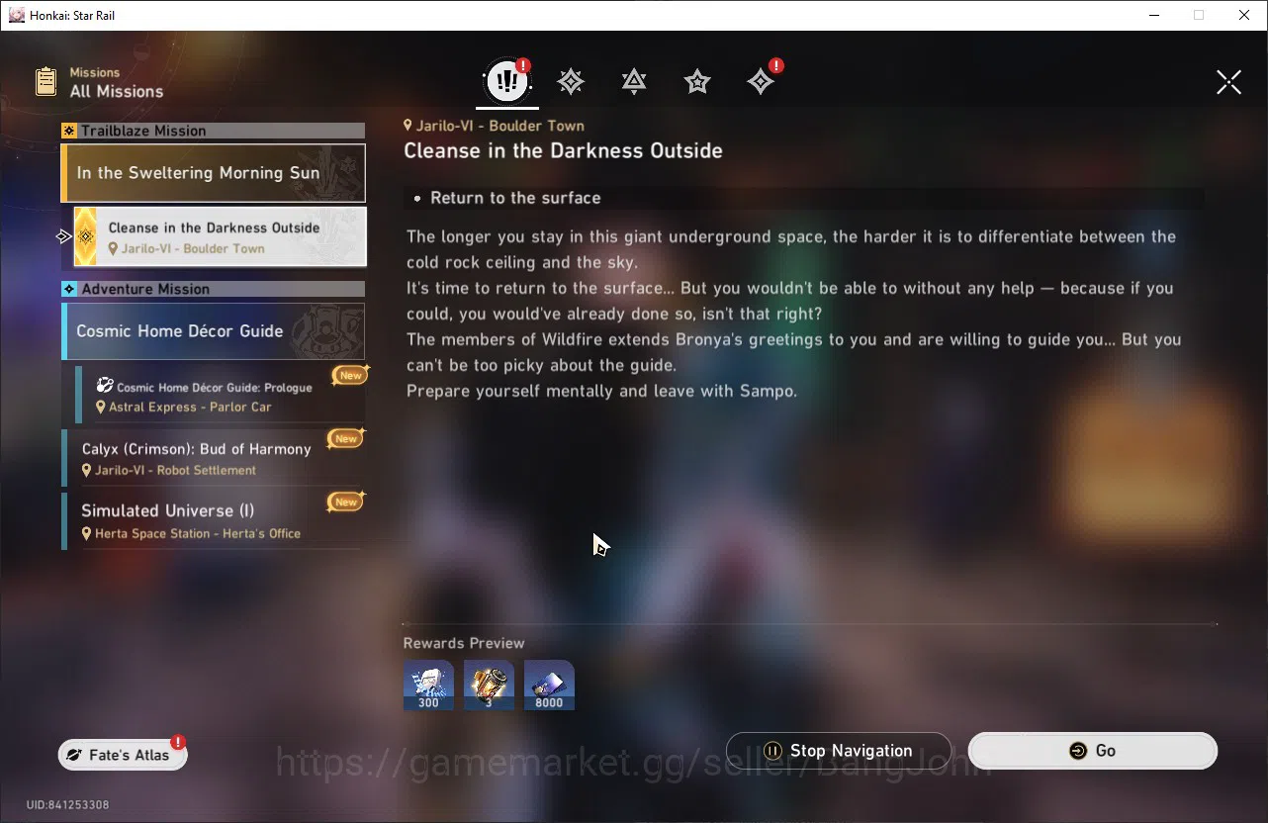The height and width of the screenshot is (823, 1268).
Task: Switch to the second mission type tab
Action: pos(571,81)
